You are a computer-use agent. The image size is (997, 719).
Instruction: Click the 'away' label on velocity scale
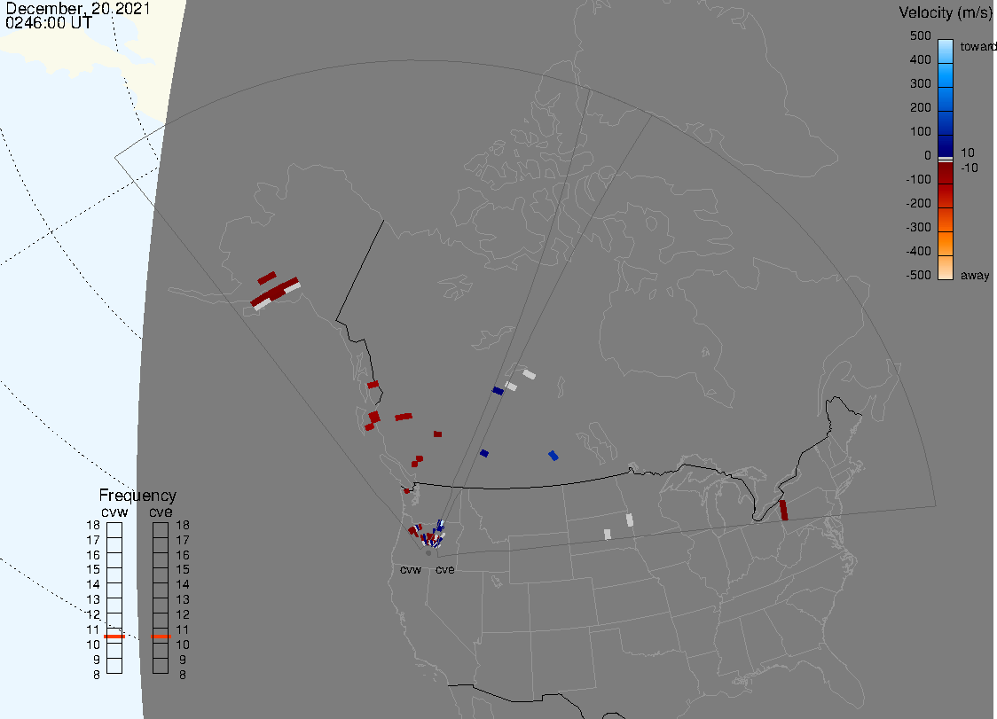(975, 275)
